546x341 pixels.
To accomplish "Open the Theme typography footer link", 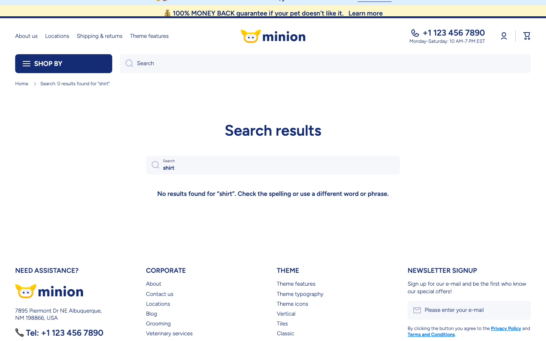I will [x=300, y=294].
